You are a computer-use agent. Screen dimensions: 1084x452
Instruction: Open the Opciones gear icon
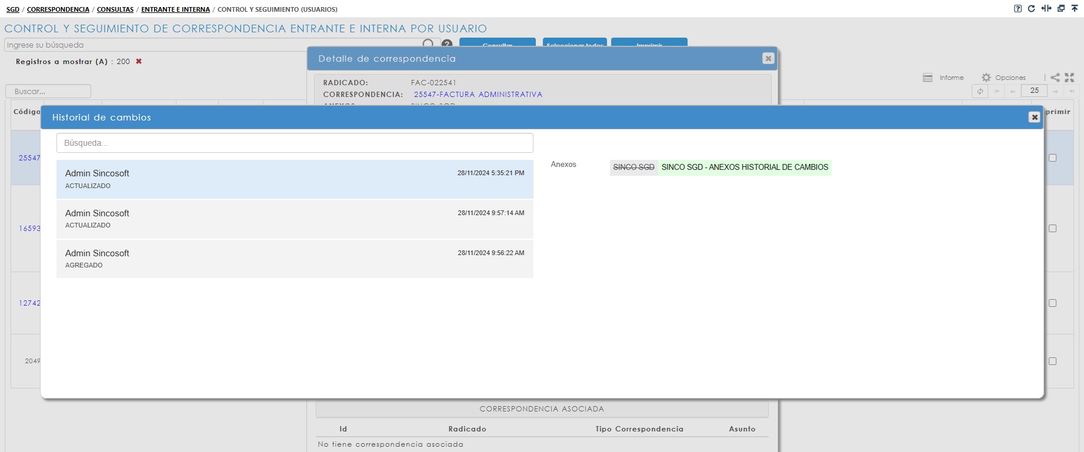[986, 78]
